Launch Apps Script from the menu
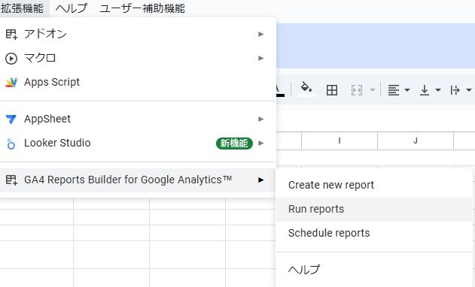 [138, 82]
